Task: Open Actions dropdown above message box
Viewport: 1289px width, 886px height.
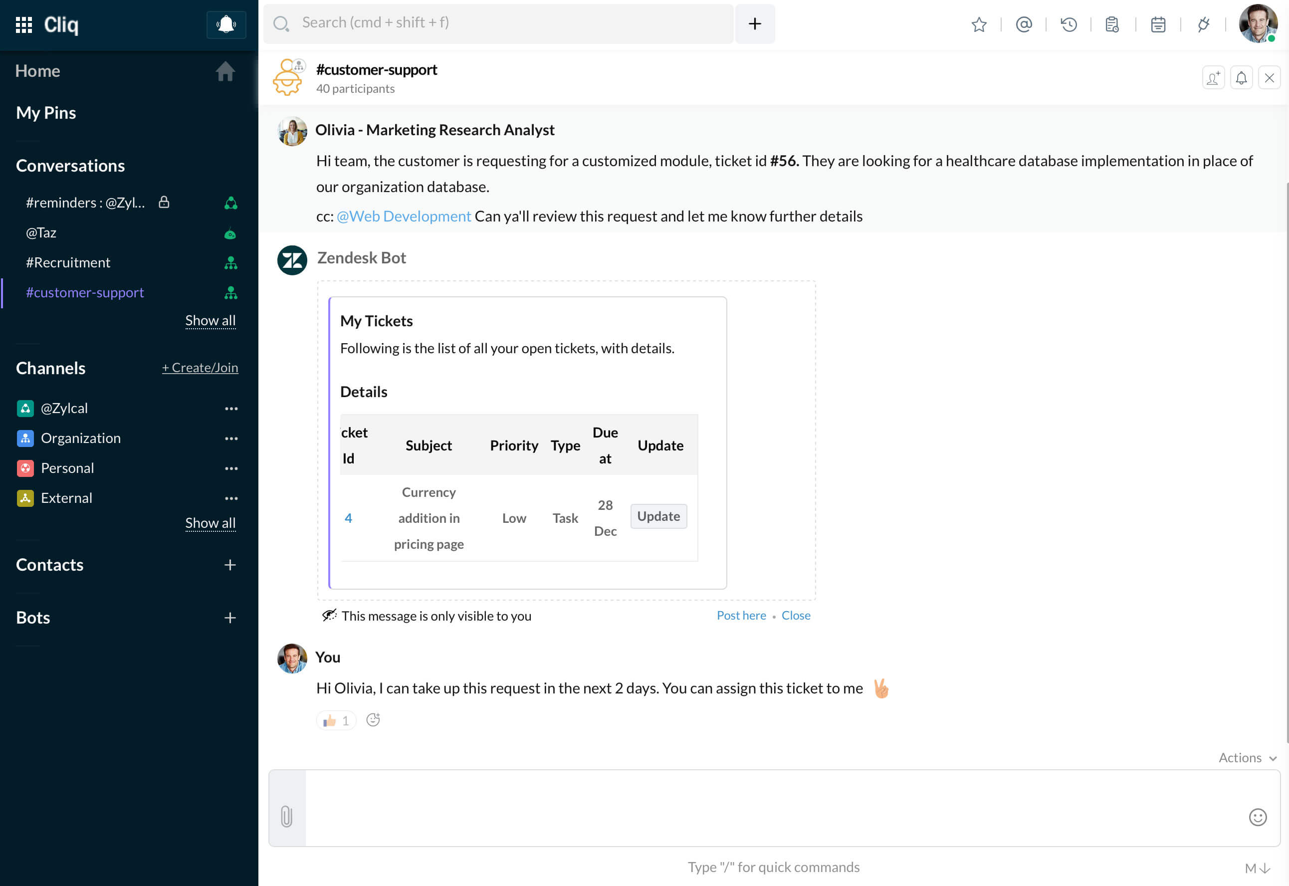Action: (x=1248, y=758)
